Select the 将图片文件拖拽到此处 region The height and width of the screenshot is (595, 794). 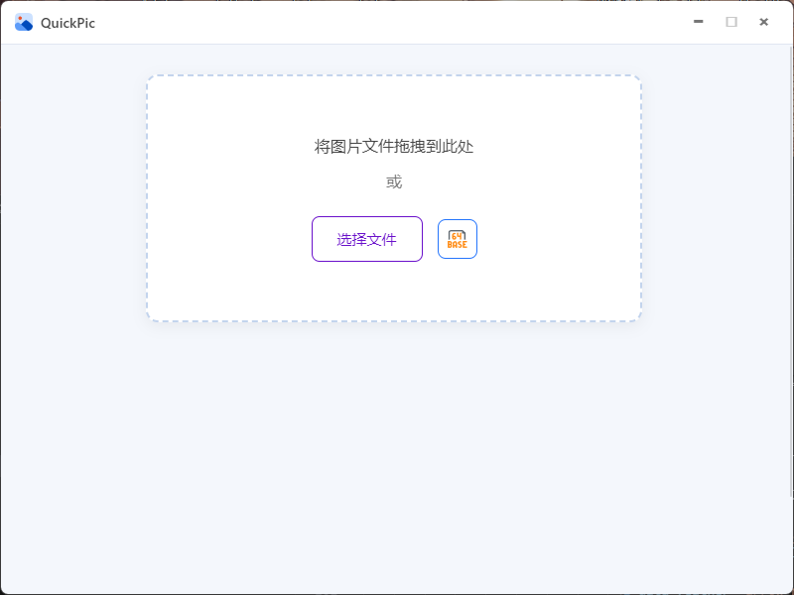[393, 146]
